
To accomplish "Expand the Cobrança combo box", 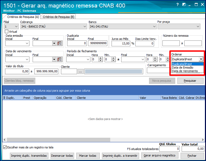I will [x=85, y=27].
